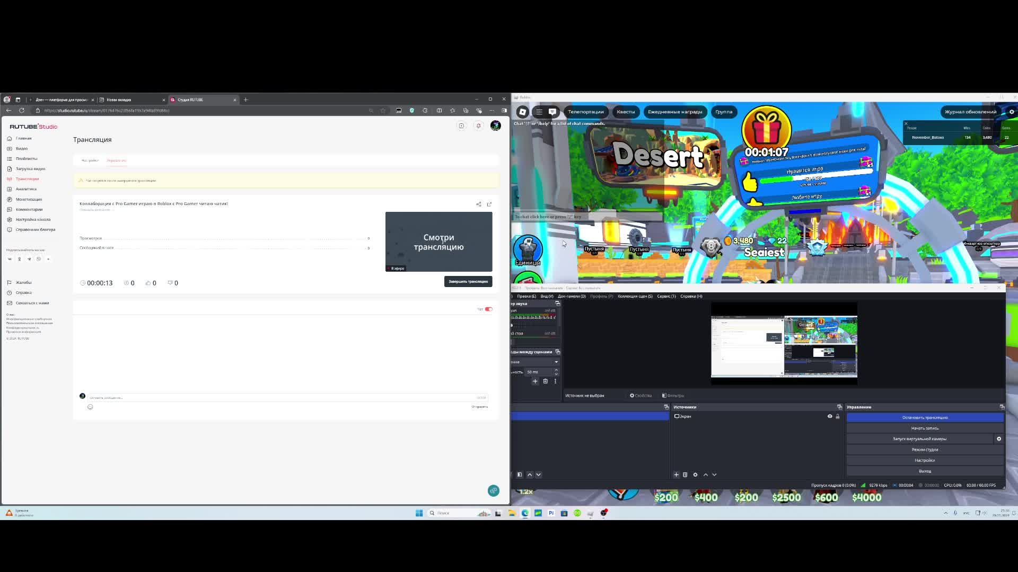Open Квесты in the Roblox game

(x=626, y=112)
